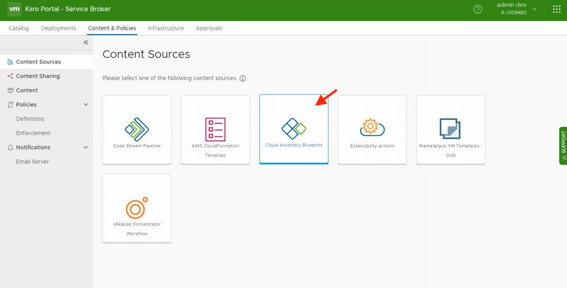
Task: Open the Infrastructure tab
Action: 165,28
